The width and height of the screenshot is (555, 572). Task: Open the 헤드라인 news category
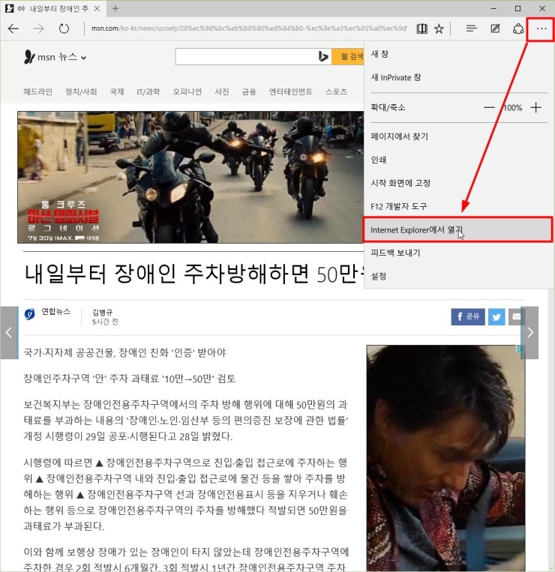[x=38, y=91]
